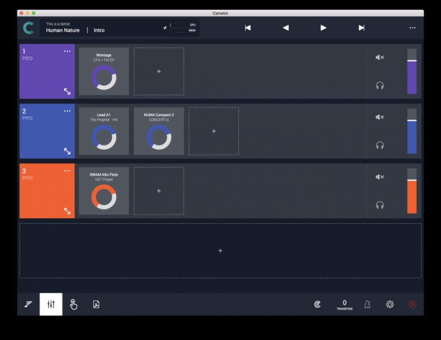
Task: Mute layer 2 using the speaker icon
Action: 380,117
